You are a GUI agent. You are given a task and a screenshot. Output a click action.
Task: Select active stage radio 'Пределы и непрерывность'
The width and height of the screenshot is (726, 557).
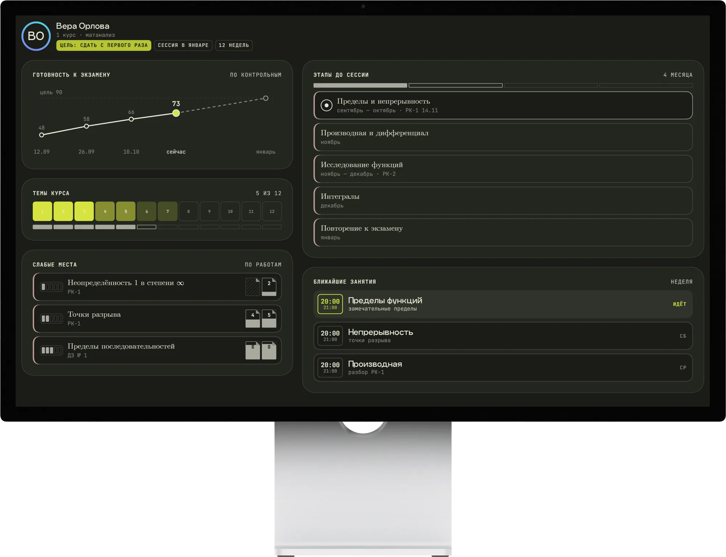326,106
